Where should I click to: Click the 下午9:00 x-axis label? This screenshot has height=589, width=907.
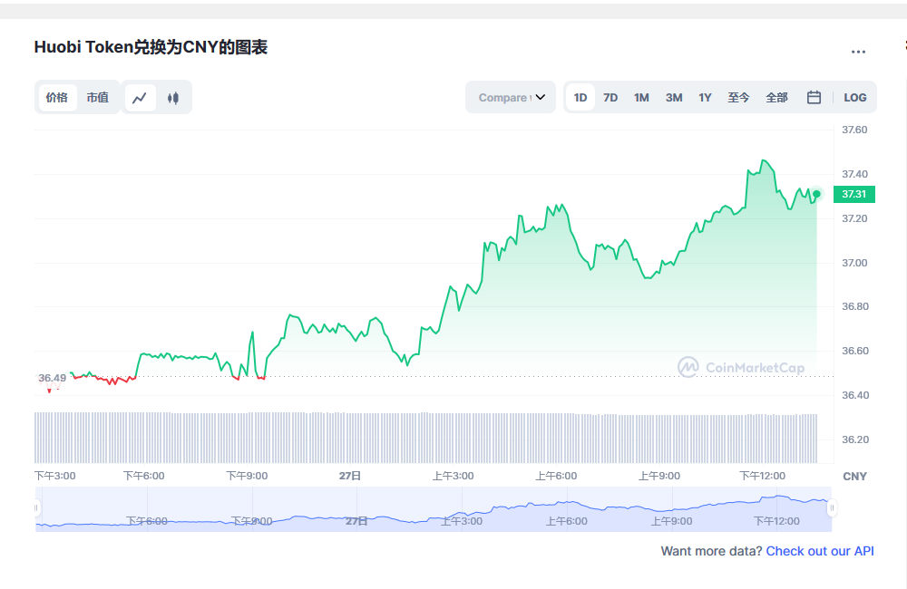coord(247,476)
